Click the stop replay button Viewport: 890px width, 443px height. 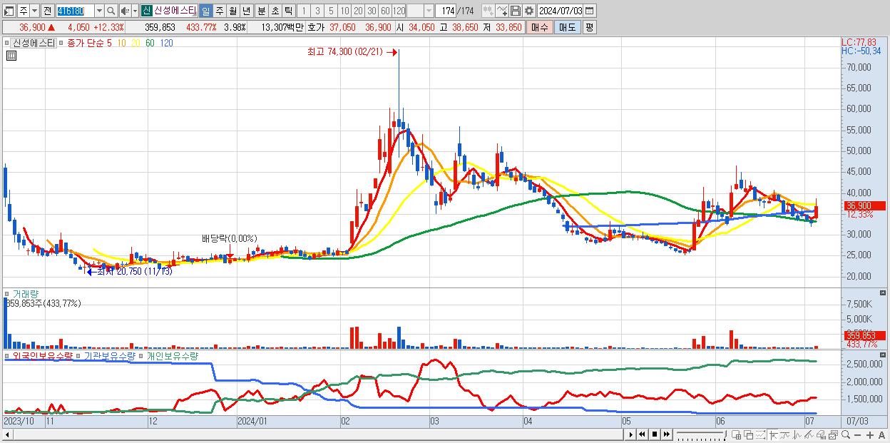coord(655,434)
